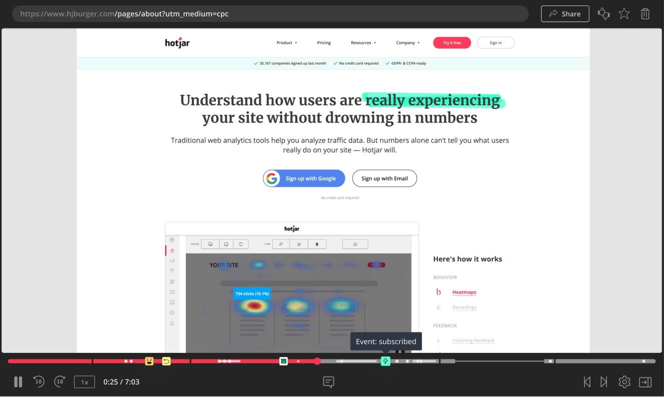Viewport: 664px width, 397px height.
Task: Expand the Company menu
Action: (x=408, y=43)
